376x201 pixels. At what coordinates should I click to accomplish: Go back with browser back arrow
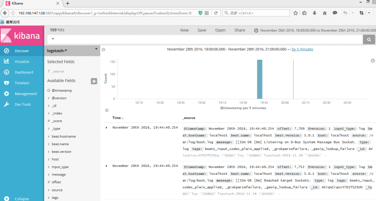pos(5,13)
